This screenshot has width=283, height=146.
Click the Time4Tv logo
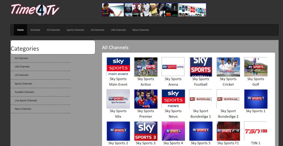point(35,10)
